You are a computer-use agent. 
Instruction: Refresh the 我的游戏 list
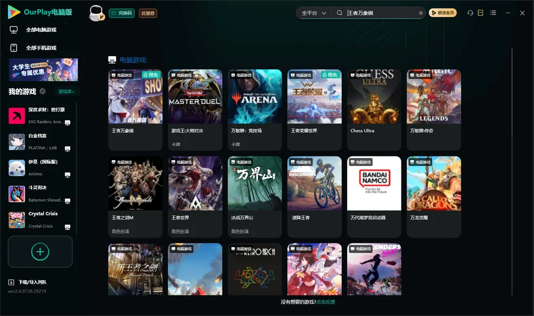coord(43,91)
